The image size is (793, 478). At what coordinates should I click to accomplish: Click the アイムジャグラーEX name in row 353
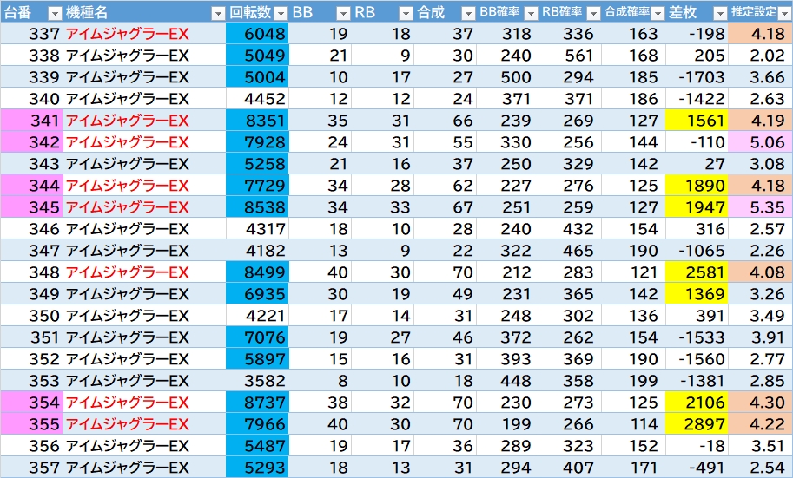tap(128, 381)
